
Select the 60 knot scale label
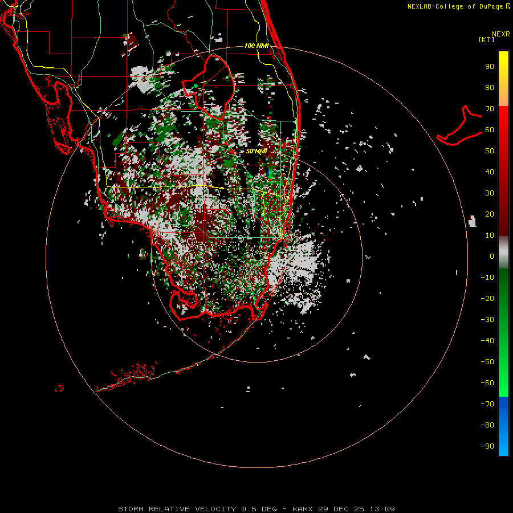[490, 130]
